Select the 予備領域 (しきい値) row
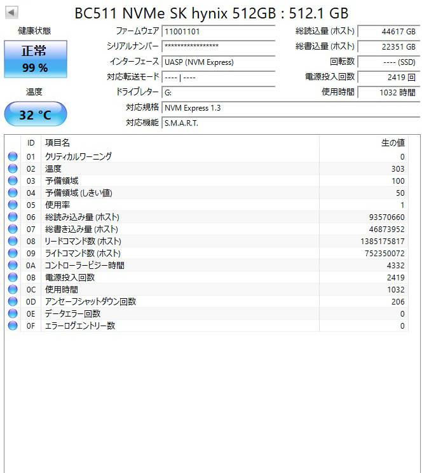The image size is (422, 473). [x=210, y=193]
